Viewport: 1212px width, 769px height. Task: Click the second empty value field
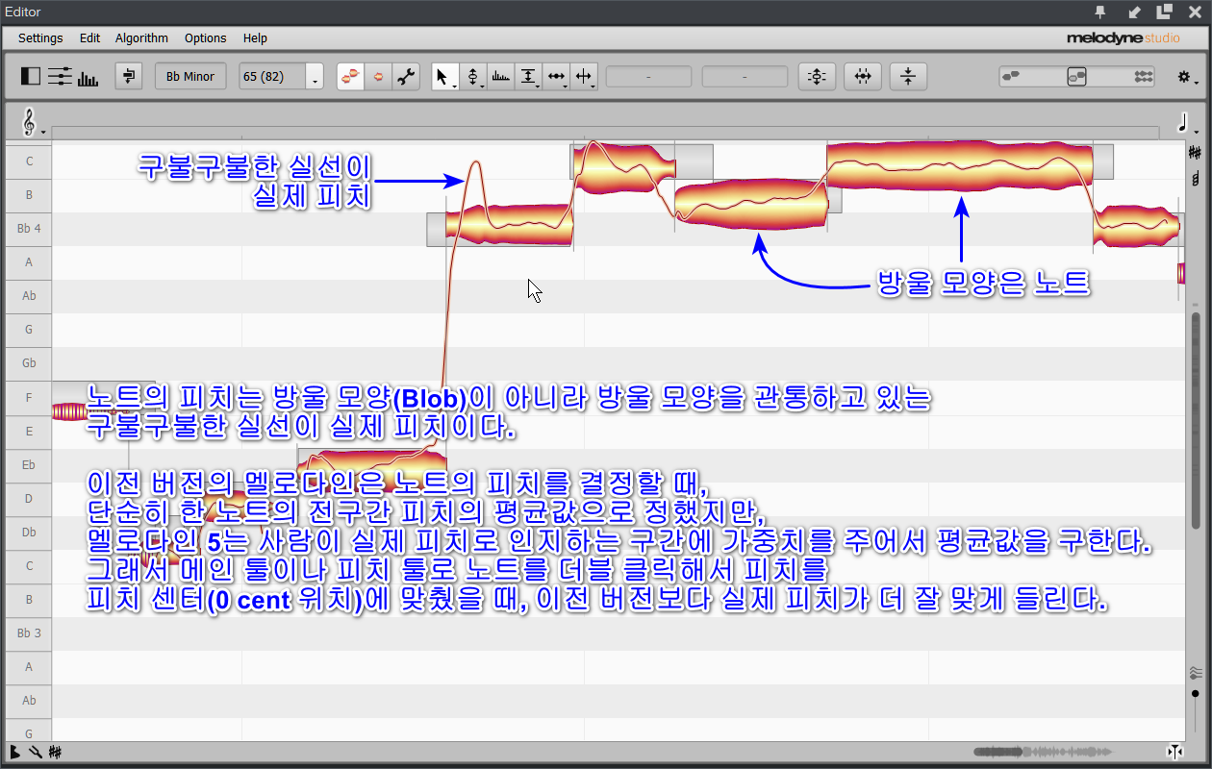pos(745,77)
